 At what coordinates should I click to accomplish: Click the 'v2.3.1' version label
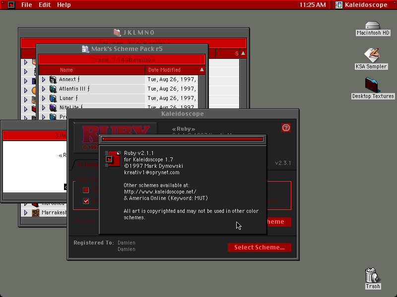tap(283, 163)
